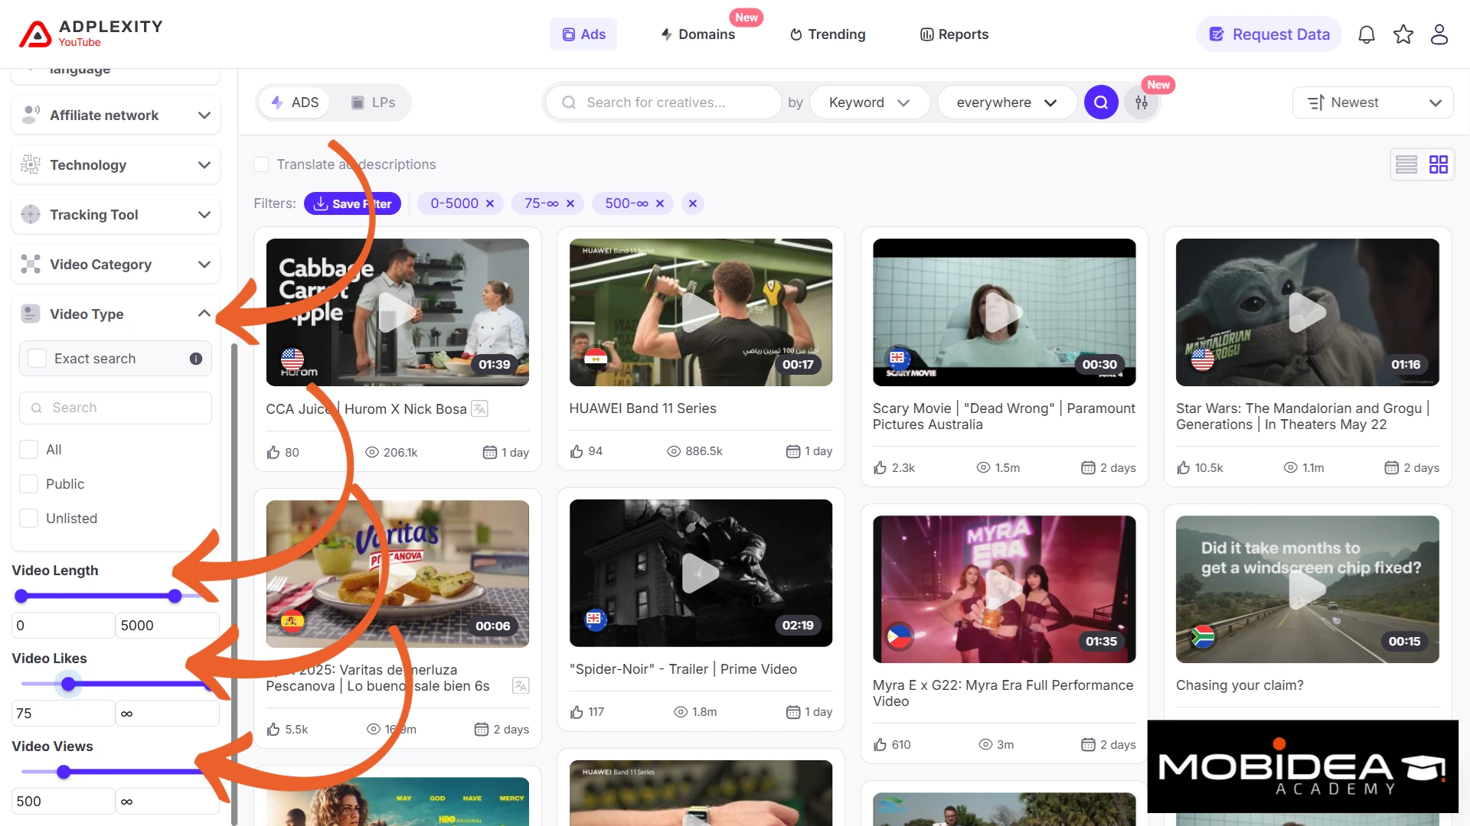Image resolution: width=1470 pixels, height=826 pixels.
Task: Switch to grid view layout icon
Action: tap(1439, 164)
